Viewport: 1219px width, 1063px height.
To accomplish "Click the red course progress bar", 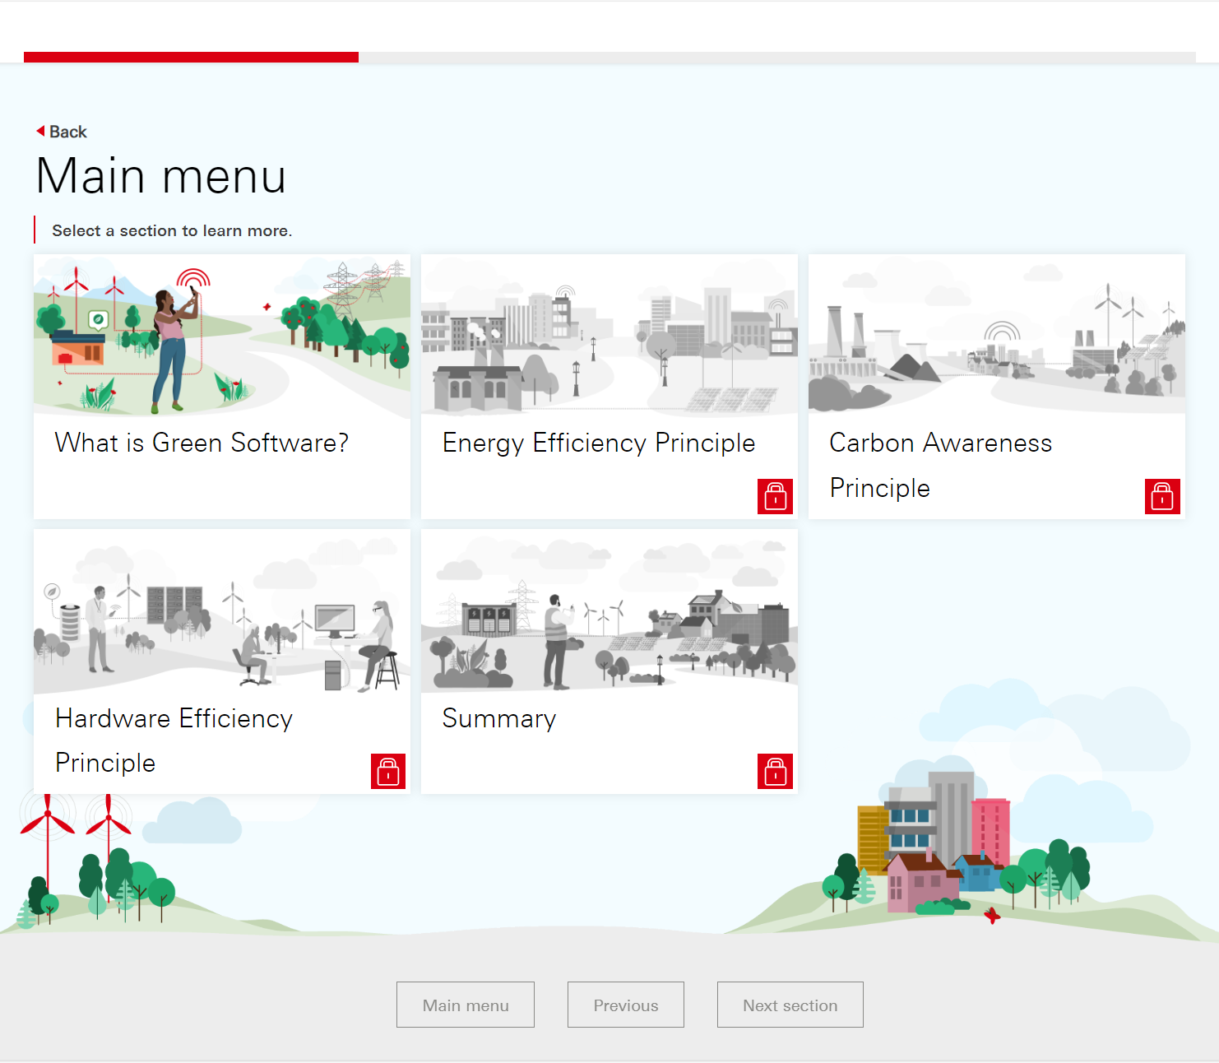I will point(191,56).
